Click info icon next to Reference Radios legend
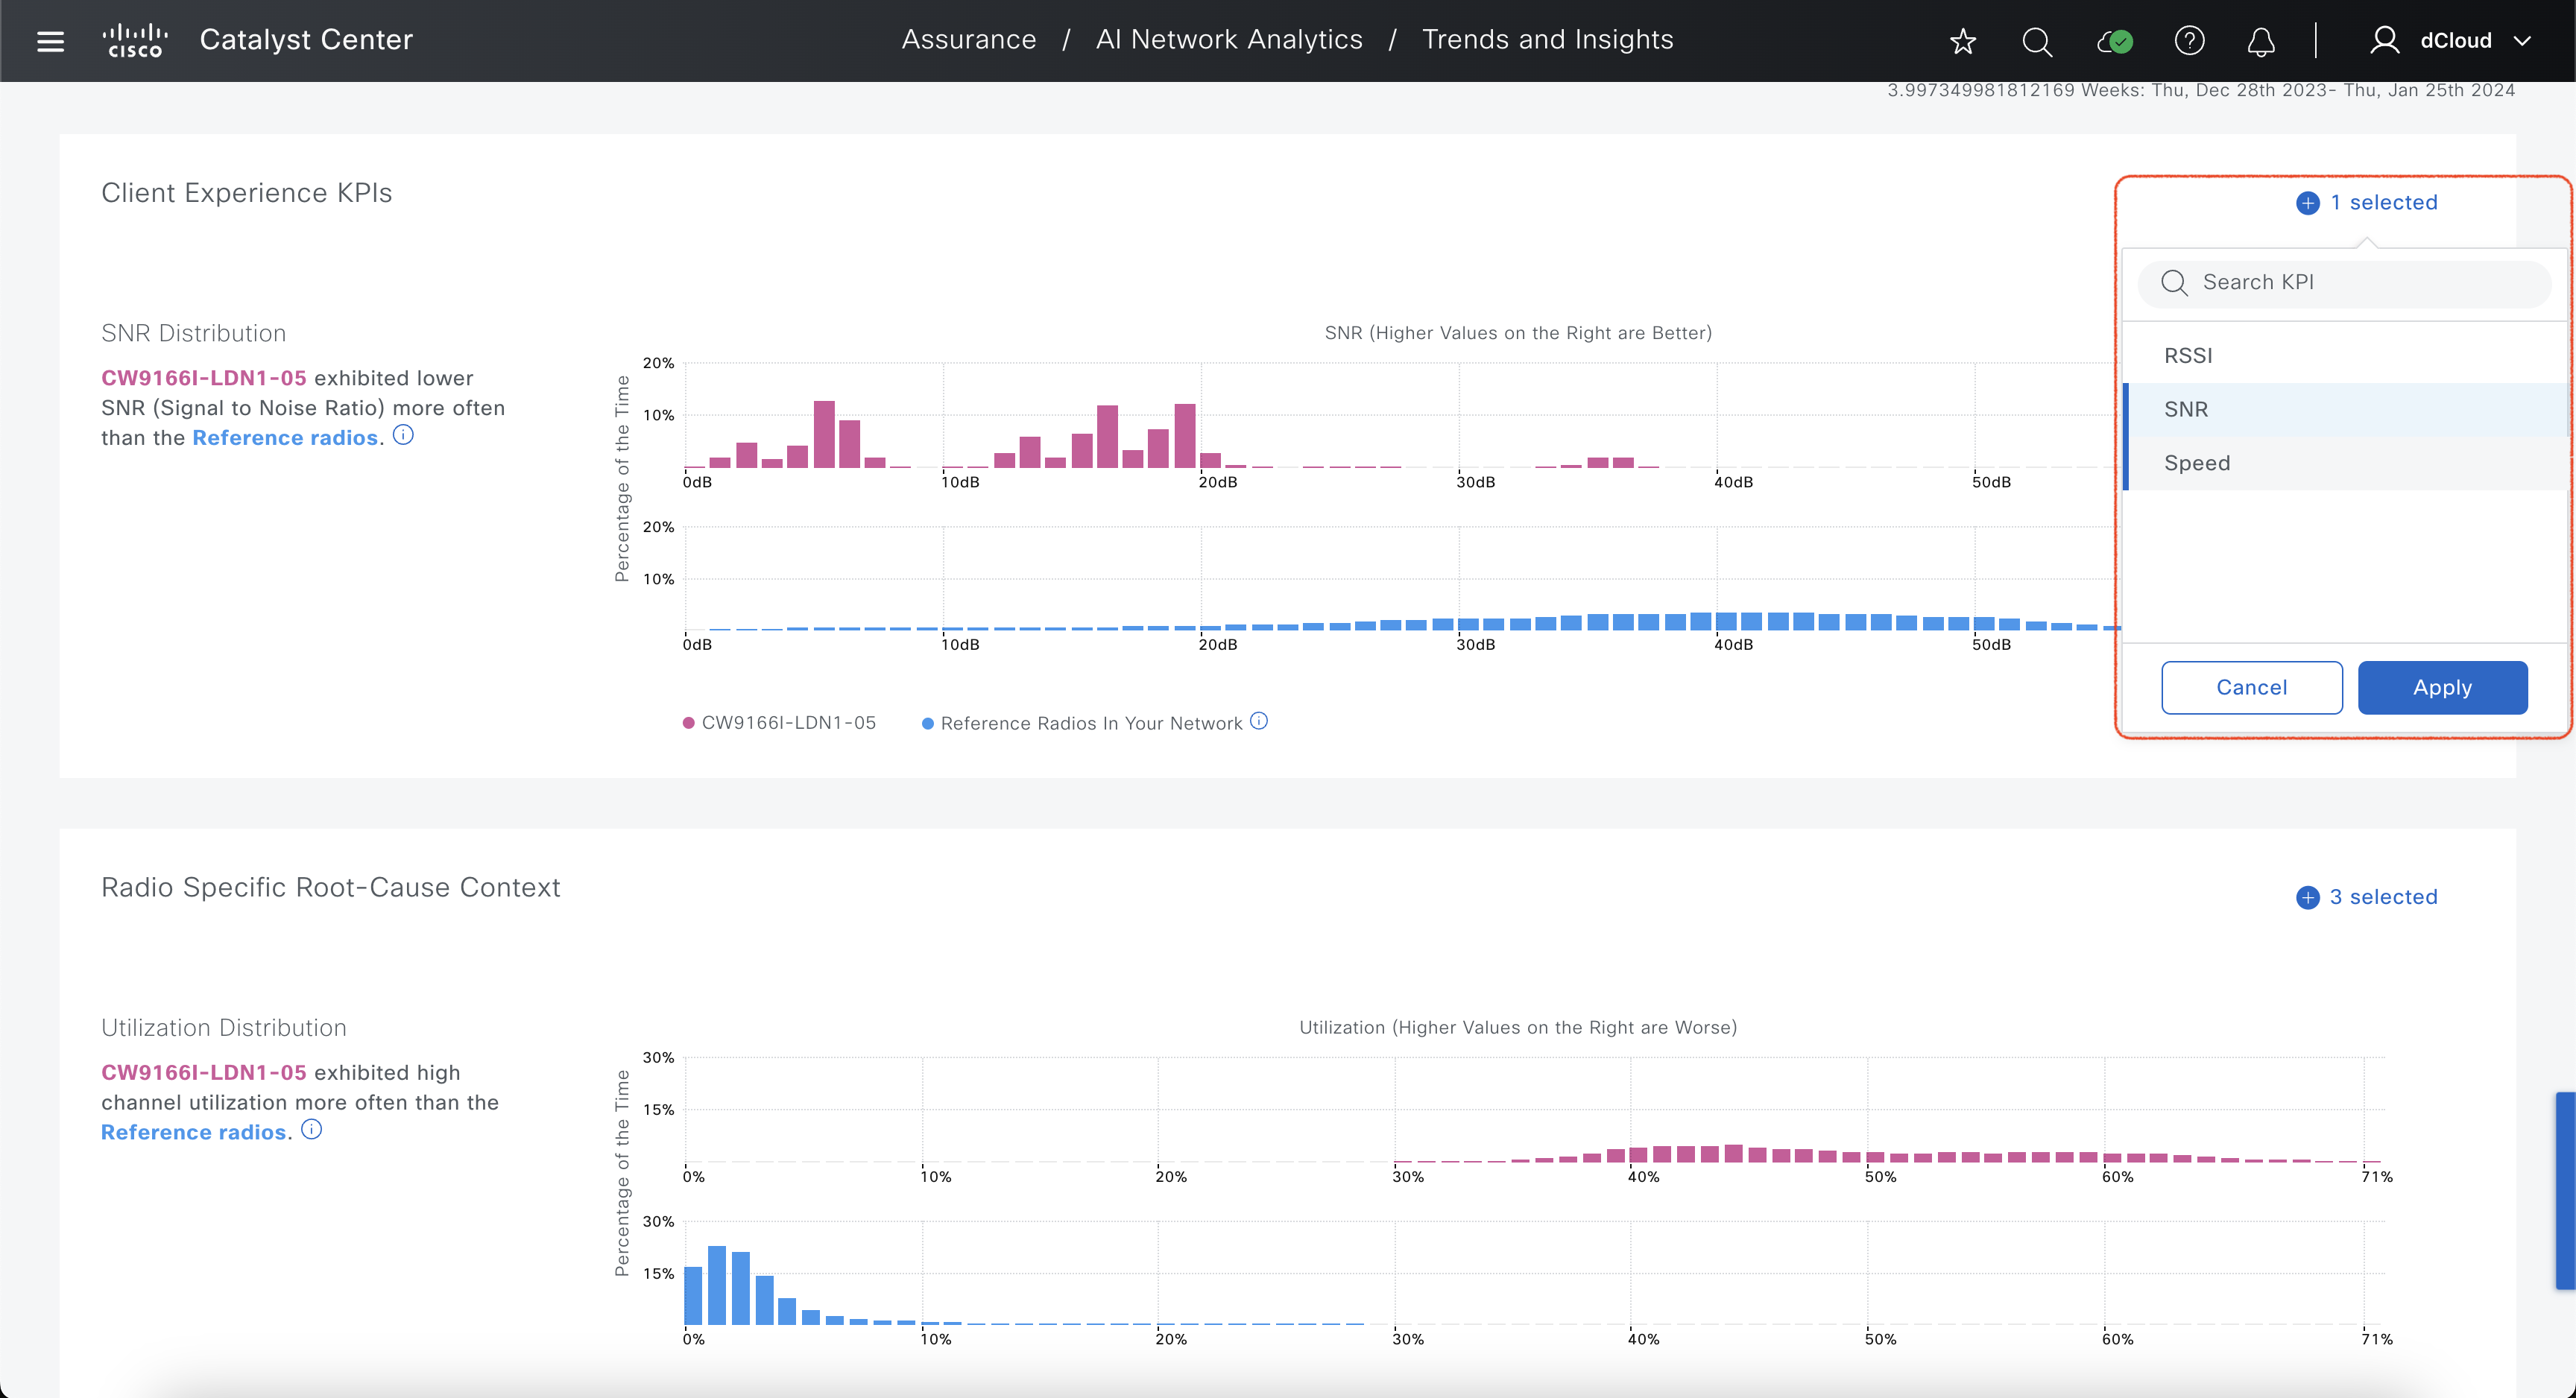 pyautogui.click(x=1259, y=721)
